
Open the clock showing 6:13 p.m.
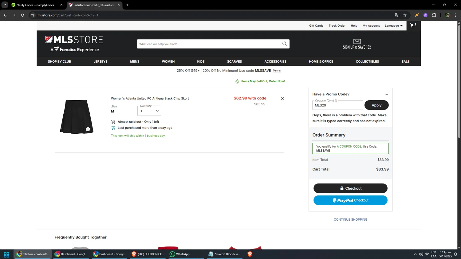click(x=446, y=254)
